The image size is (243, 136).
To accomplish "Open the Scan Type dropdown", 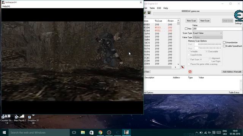I will [x=208, y=33].
